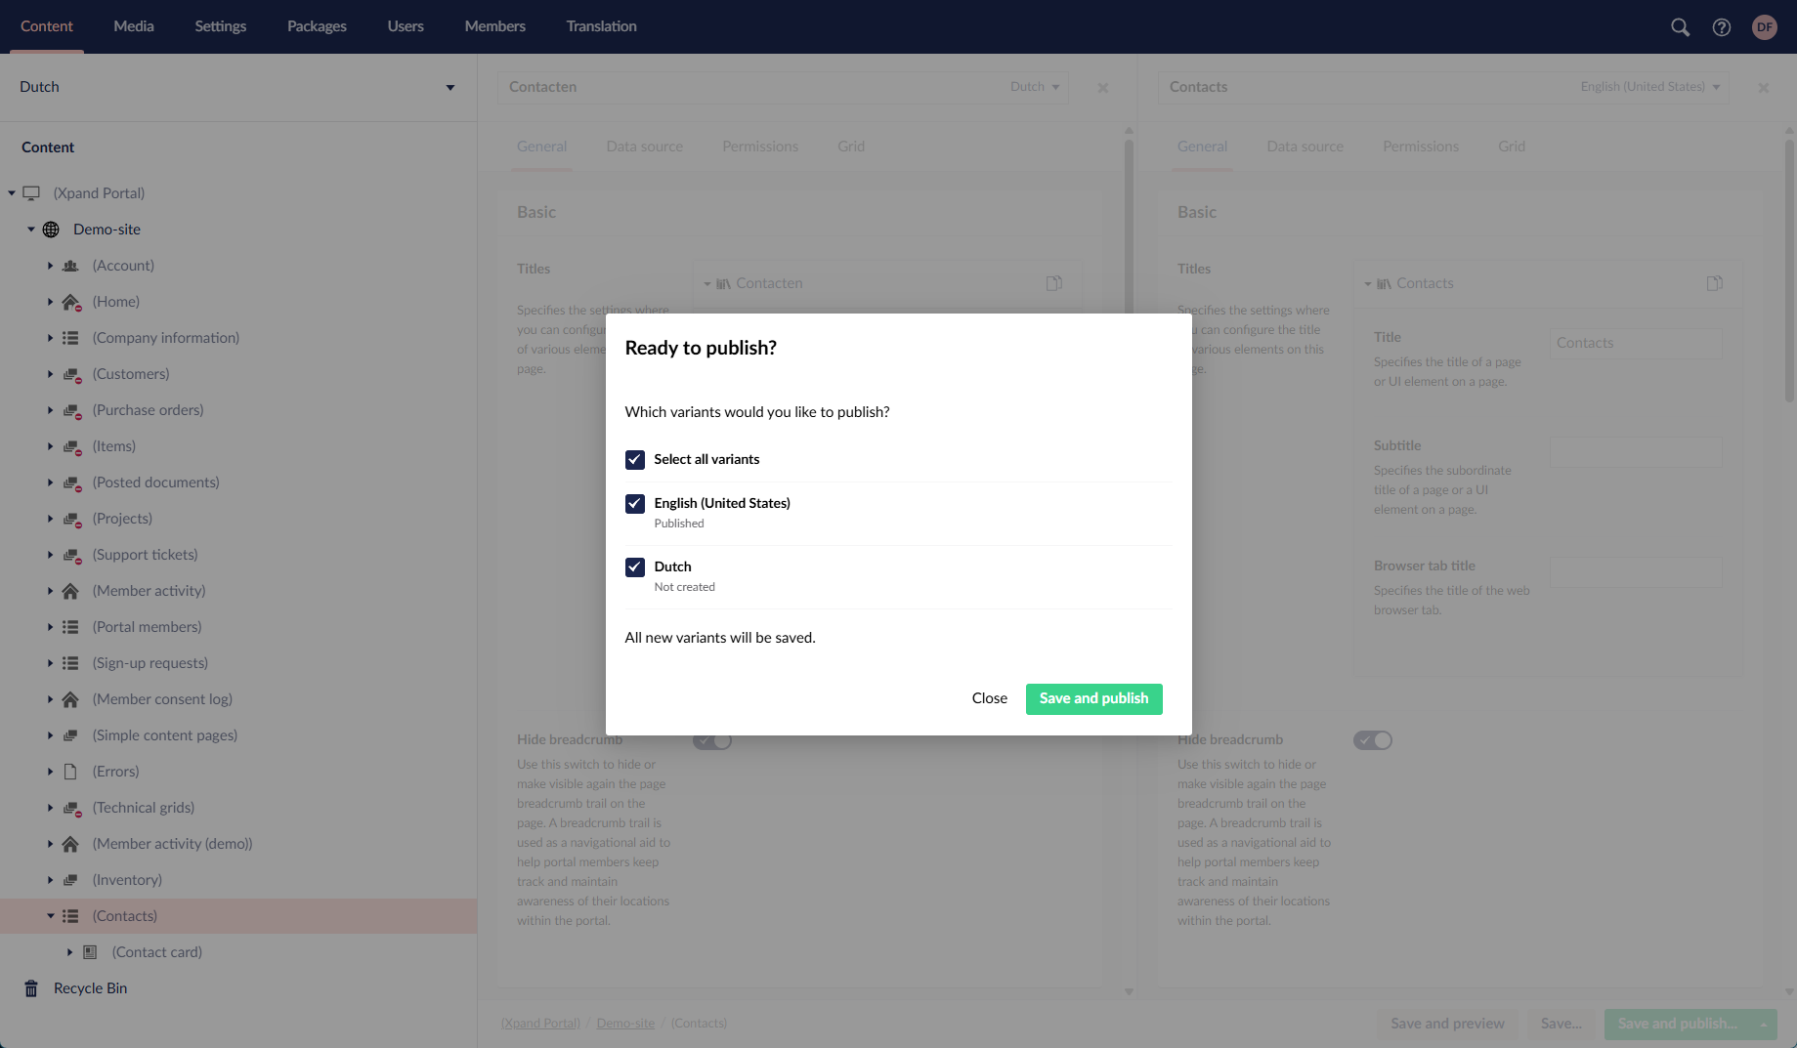
Task: Toggle Hide breadcrumb switch in English panel
Action: [1372, 740]
